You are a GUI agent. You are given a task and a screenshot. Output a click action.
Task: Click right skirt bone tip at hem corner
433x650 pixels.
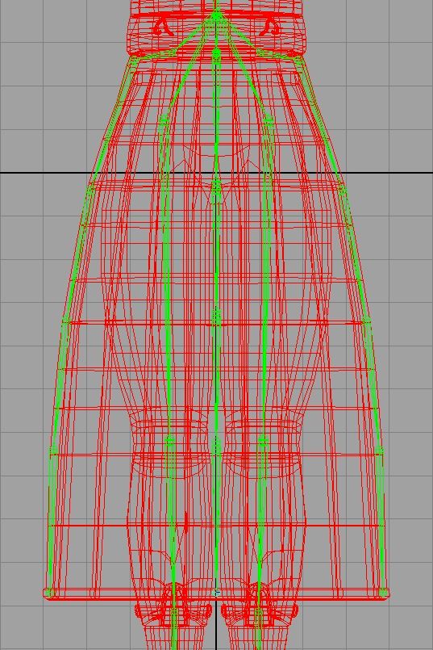click(x=383, y=593)
